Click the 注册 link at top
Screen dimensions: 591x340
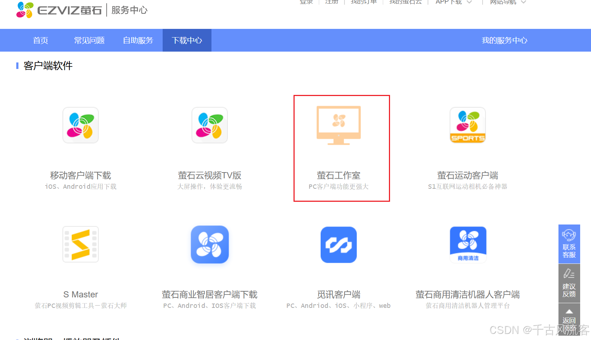pyautogui.click(x=331, y=2)
